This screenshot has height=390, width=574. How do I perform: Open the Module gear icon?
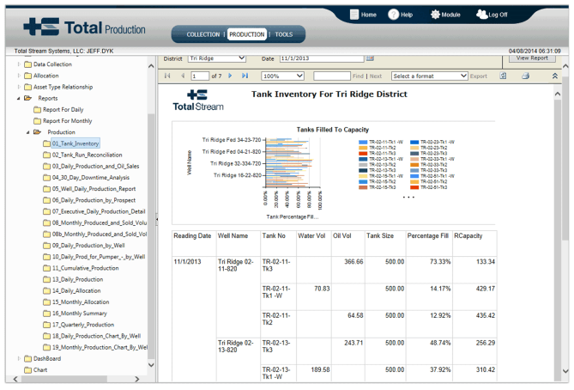435,15
